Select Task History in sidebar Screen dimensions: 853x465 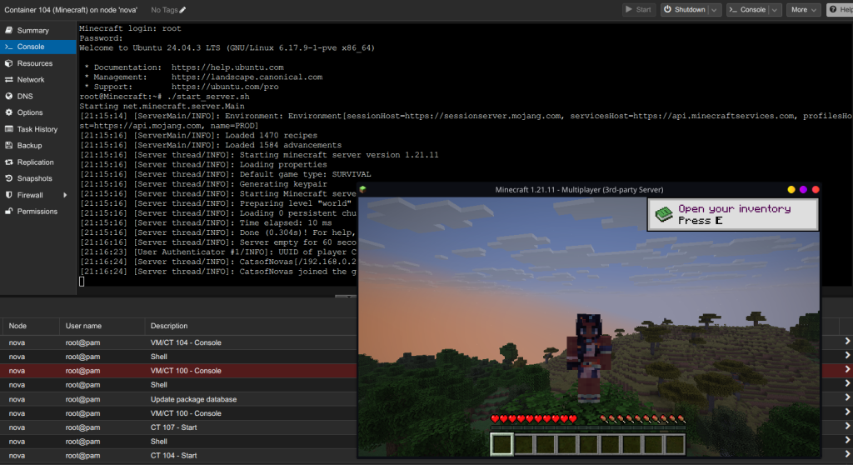(x=37, y=129)
